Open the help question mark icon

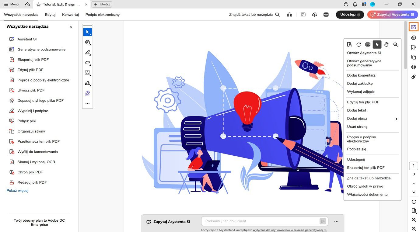[x=346, y=4]
